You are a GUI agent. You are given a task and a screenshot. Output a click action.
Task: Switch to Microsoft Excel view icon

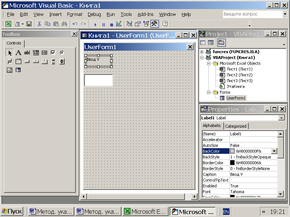[x=8, y=24]
